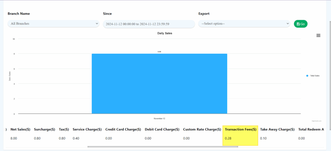Select the Tax($) column header
The width and height of the screenshot is (331, 151).
[x=64, y=129]
